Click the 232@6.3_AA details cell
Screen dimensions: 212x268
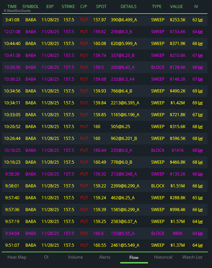[123, 79]
